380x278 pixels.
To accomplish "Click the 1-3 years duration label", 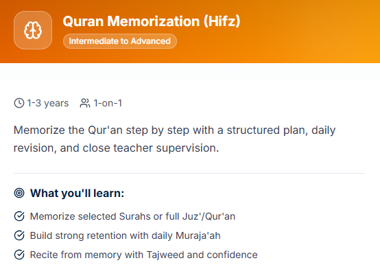I will (x=48, y=104).
